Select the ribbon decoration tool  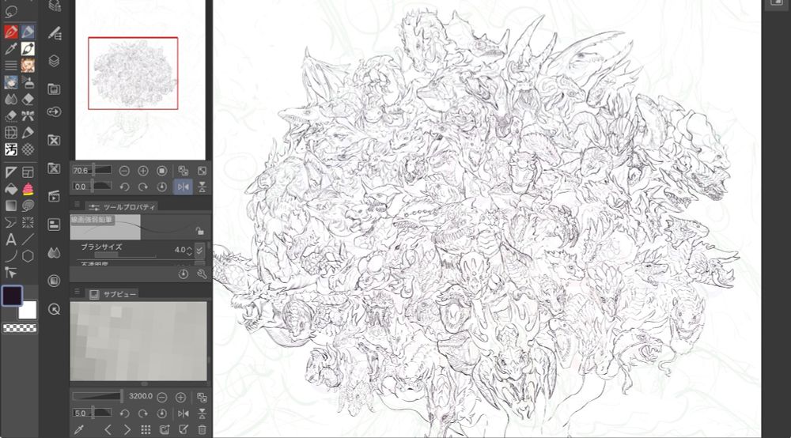[x=28, y=116]
